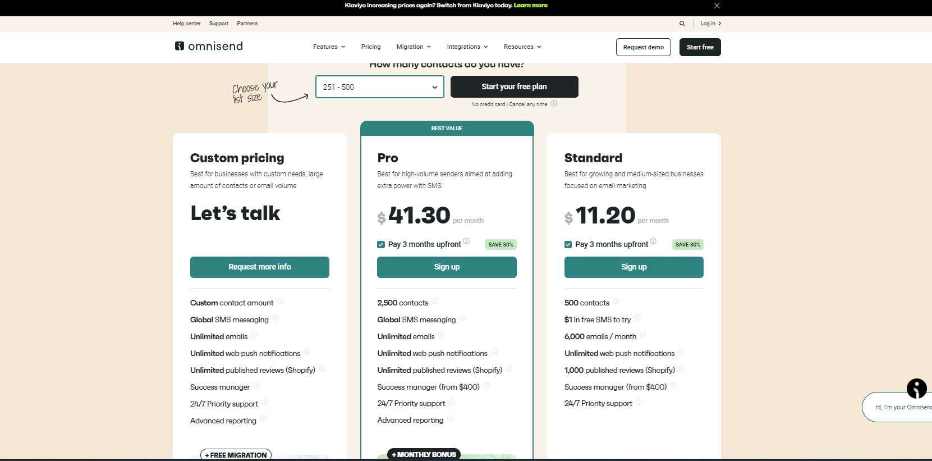
Task: Click the Request demo button
Action: (644, 47)
